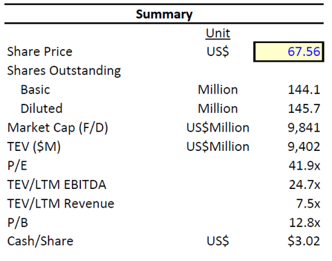The image size is (332, 261).
Task: Click the Market Cap value 9,841
Action: 304,127
